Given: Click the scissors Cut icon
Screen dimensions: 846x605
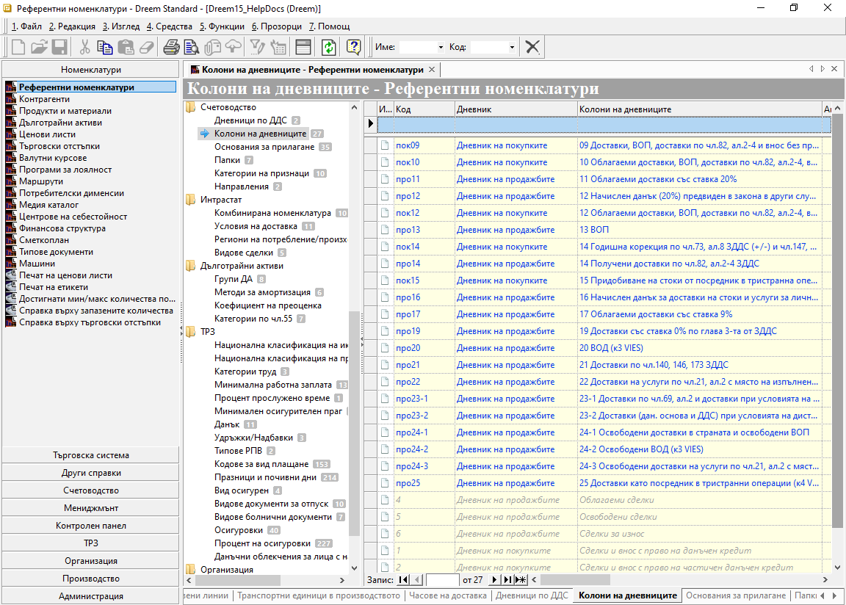Looking at the screenshot, I should point(85,47).
